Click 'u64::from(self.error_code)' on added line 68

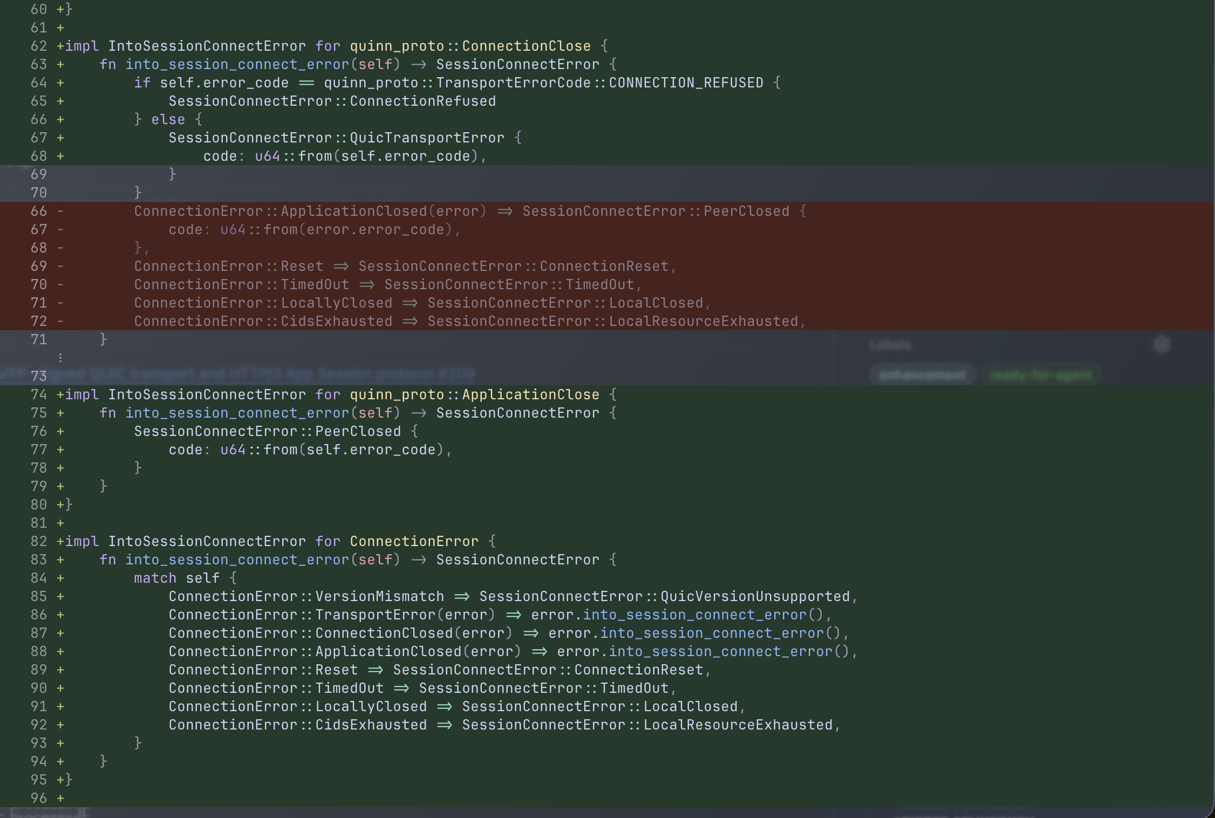(366, 156)
